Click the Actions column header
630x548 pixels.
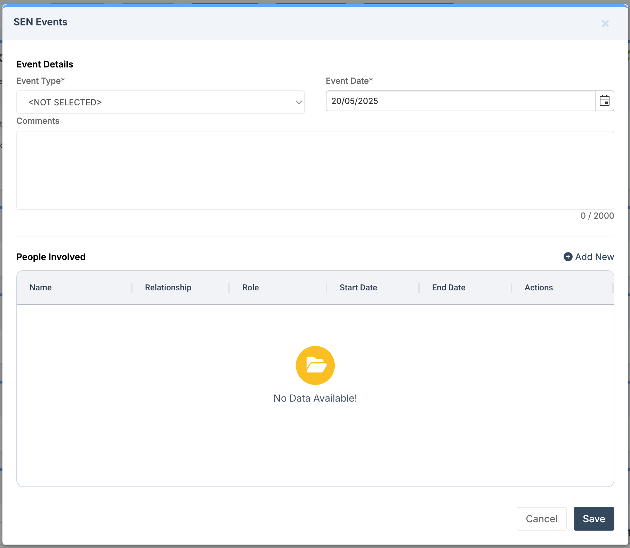click(x=539, y=288)
